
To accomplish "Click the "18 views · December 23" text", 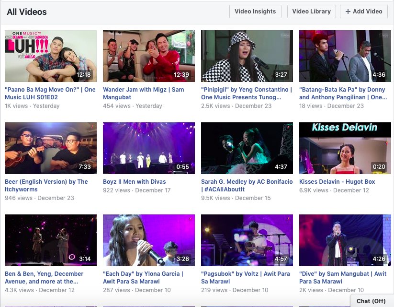I will [331, 106].
